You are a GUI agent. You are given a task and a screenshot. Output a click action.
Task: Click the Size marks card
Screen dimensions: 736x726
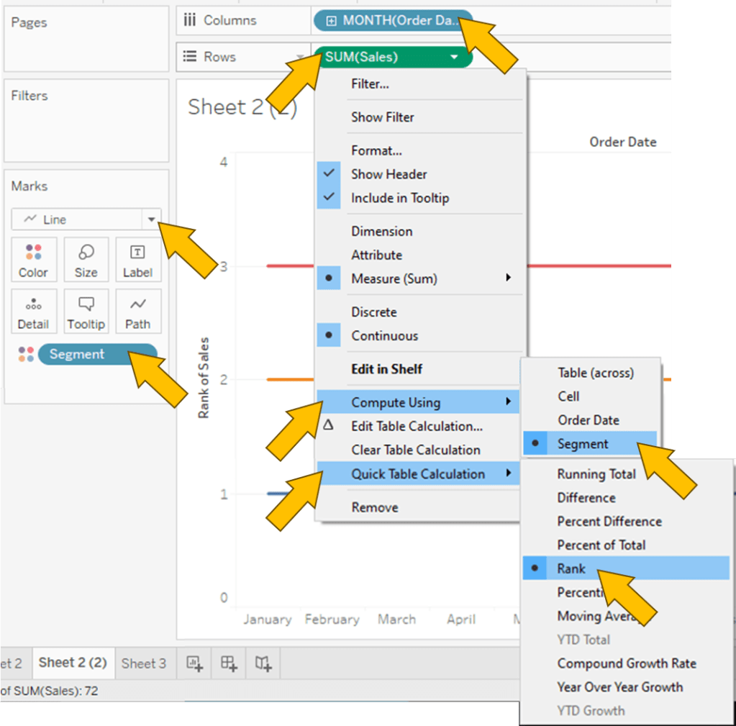[x=86, y=260]
